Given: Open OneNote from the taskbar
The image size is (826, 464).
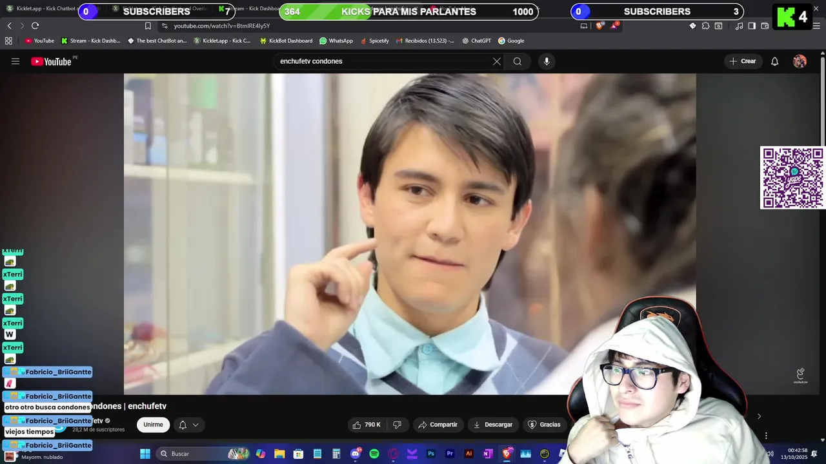Looking at the screenshot, I should (488, 454).
